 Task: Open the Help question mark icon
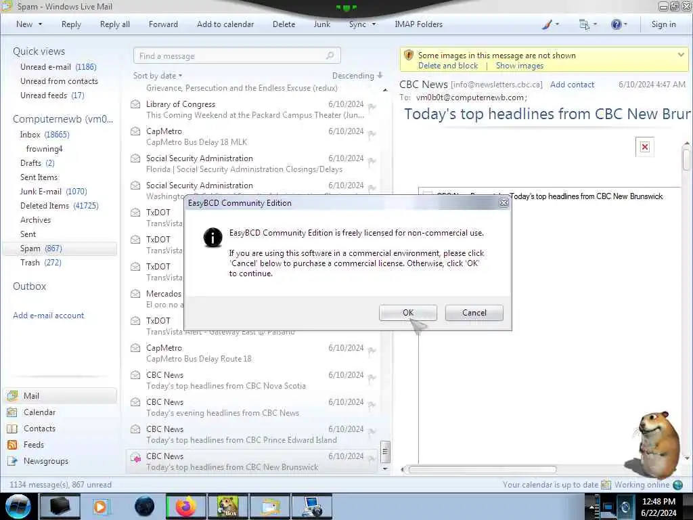619,24
